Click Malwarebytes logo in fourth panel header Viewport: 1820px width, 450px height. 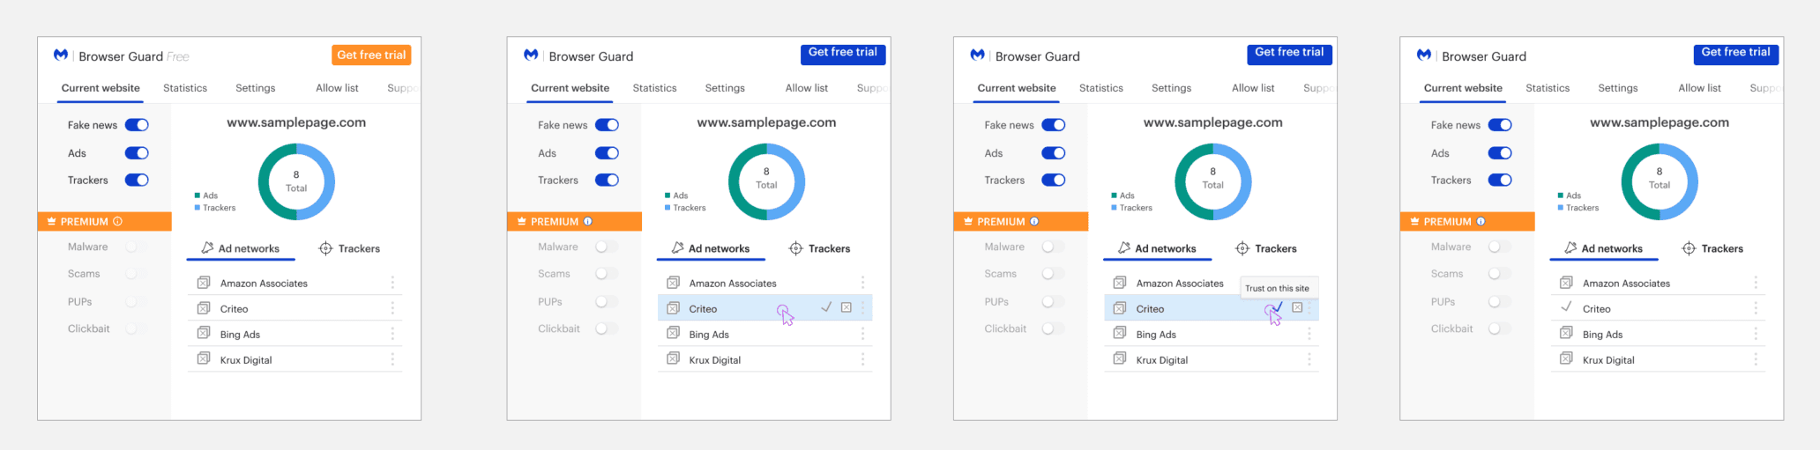1424,55
